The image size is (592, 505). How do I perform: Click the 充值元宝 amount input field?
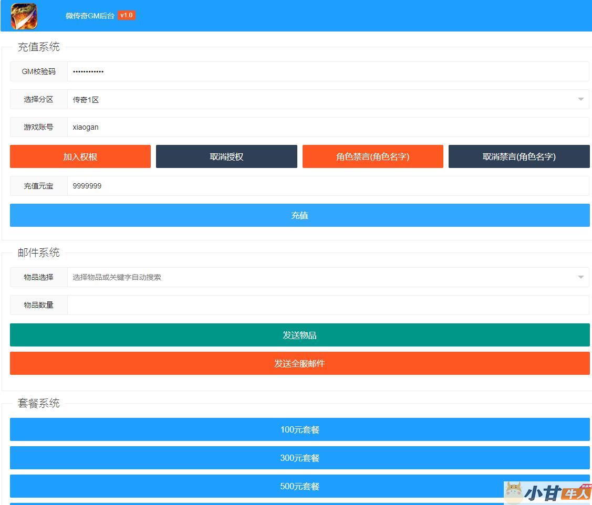(328, 186)
